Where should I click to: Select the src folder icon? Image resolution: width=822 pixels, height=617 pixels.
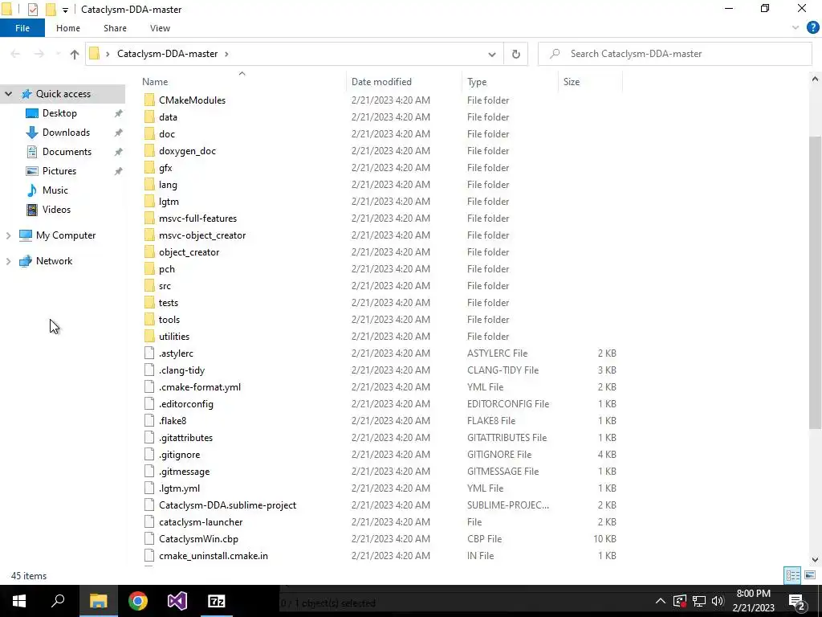coord(149,286)
